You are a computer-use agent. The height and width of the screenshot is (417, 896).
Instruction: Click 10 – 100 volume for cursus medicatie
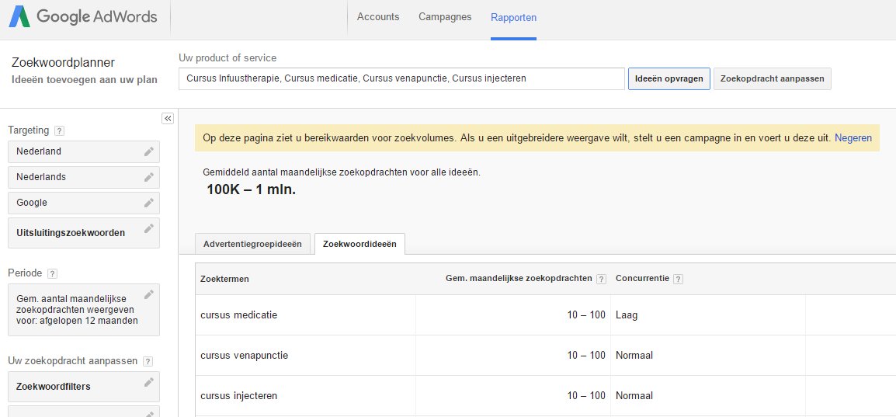coord(586,314)
